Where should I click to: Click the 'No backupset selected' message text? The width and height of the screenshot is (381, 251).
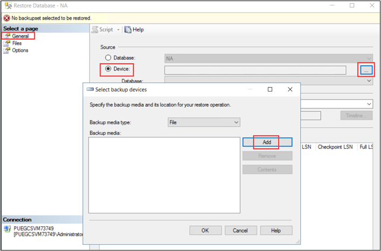point(52,18)
